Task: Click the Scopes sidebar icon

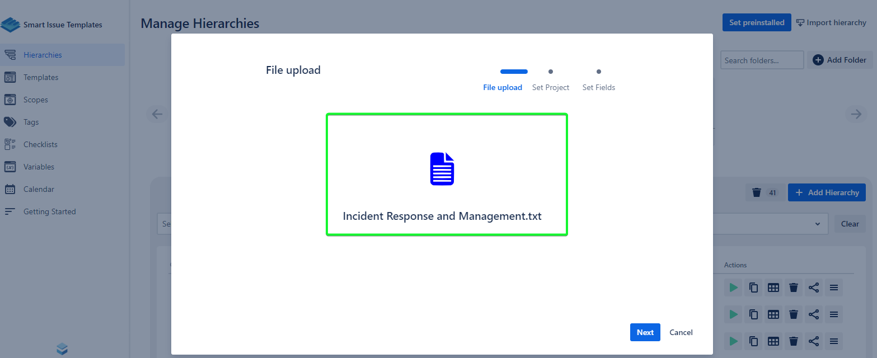Action: [10, 100]
